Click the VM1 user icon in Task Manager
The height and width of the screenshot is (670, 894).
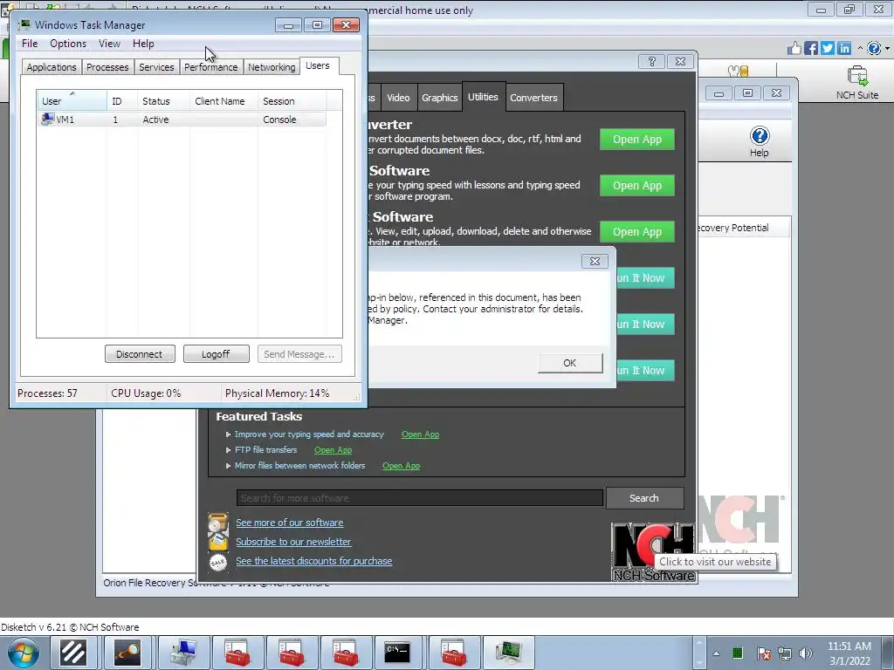point(47,119)
